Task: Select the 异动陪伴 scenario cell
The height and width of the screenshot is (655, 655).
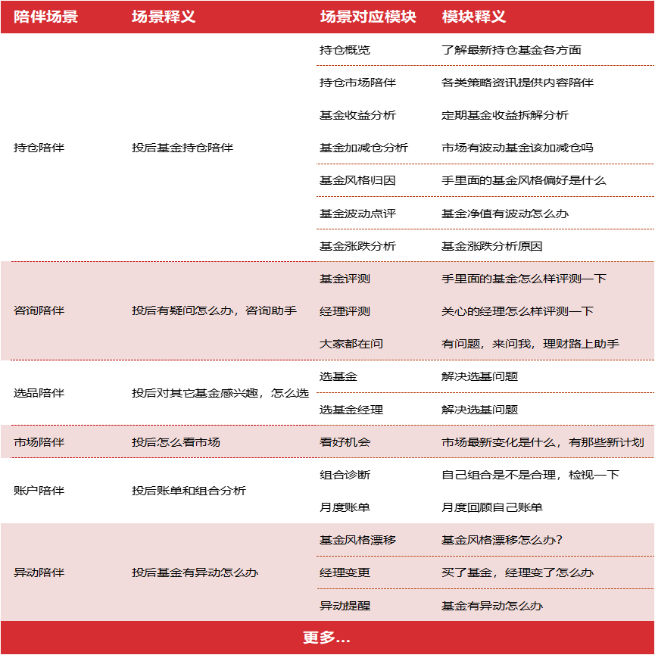Action: [x=39, y=572]
